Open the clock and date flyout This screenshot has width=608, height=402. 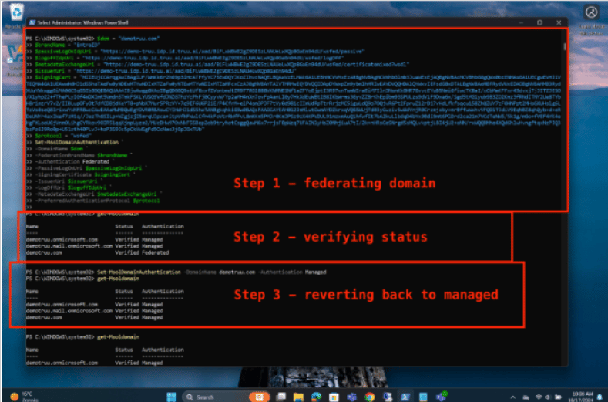coord(583,397)
